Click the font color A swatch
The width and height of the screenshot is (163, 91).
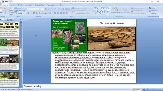(50, 13)
